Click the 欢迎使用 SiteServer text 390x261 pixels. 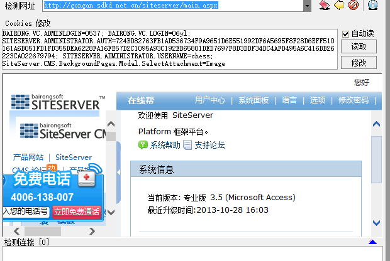coord(175,115)
